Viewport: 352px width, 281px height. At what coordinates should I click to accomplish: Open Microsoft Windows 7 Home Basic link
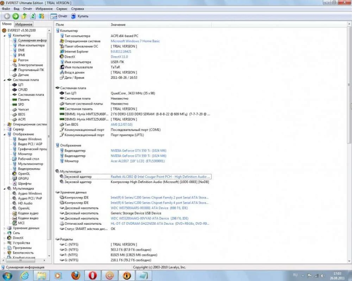(x=135, y=41)
